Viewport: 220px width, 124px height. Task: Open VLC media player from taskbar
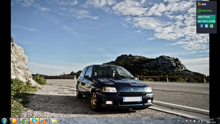(x=44, y=121)
